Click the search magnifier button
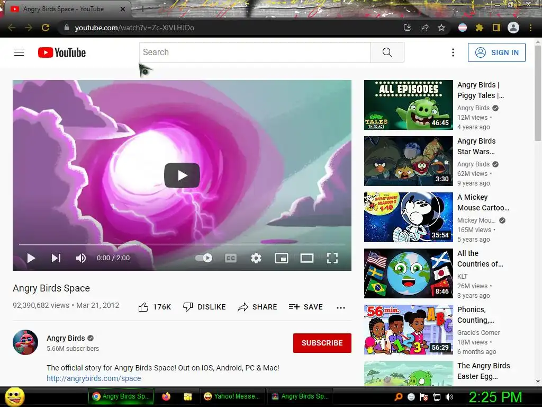The height and width of the screenshot is (407, 542). click(387, 52)
